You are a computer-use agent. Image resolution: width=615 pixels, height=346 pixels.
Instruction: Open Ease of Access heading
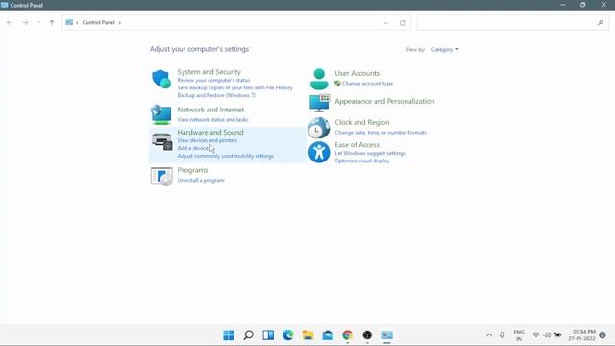[x=357, y=144]
